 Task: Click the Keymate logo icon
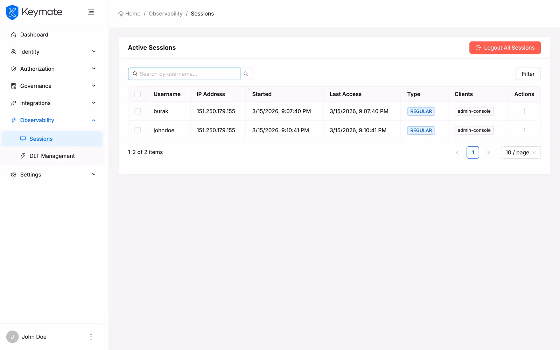(x=12, y=12)
